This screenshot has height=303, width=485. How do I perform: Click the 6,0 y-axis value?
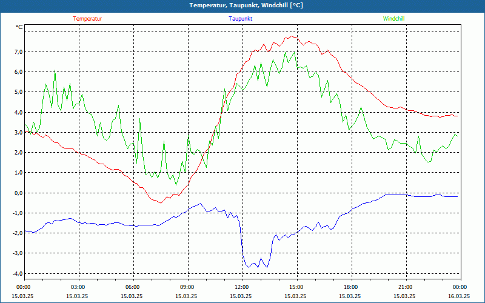point(19,72)
